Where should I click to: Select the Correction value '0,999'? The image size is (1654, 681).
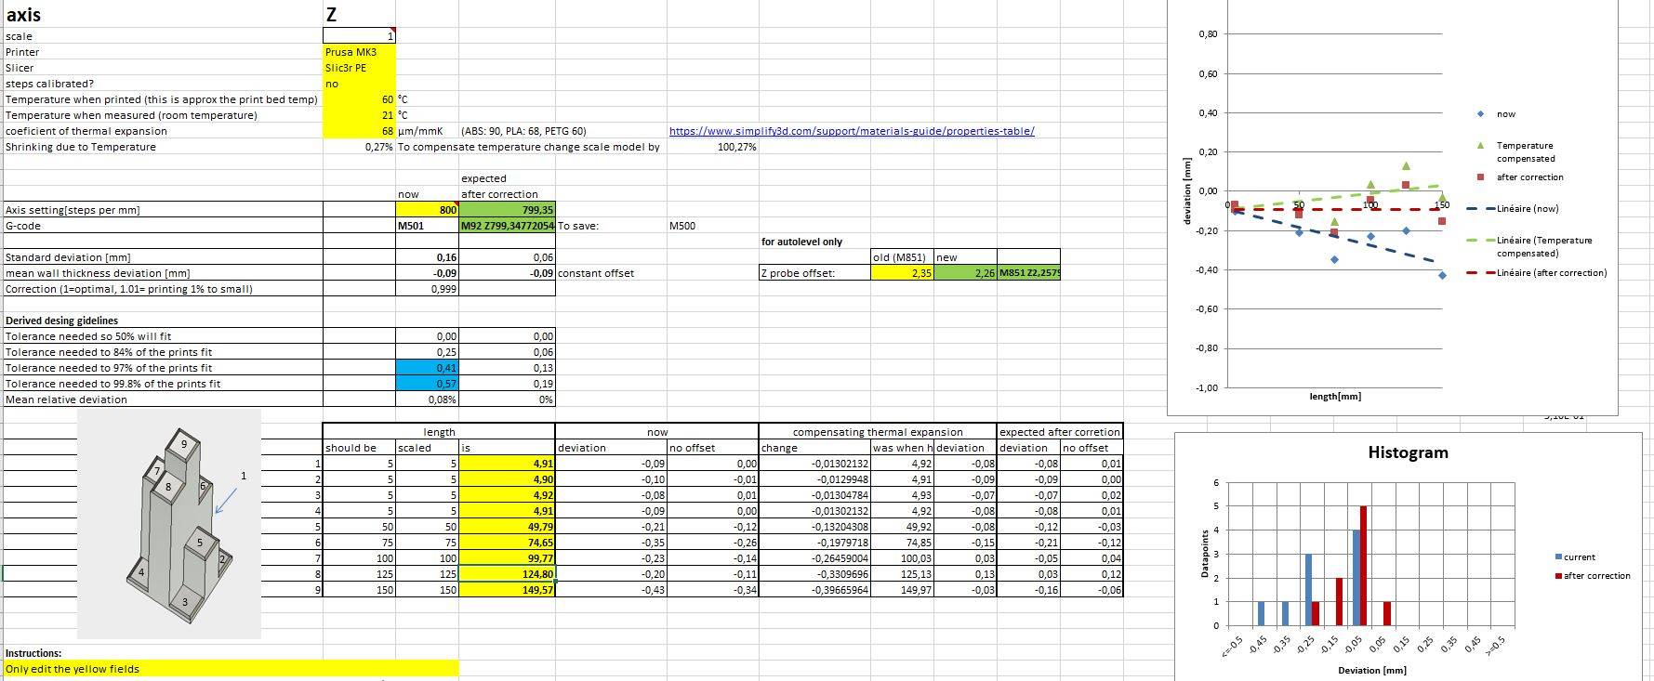pos(428,289)
